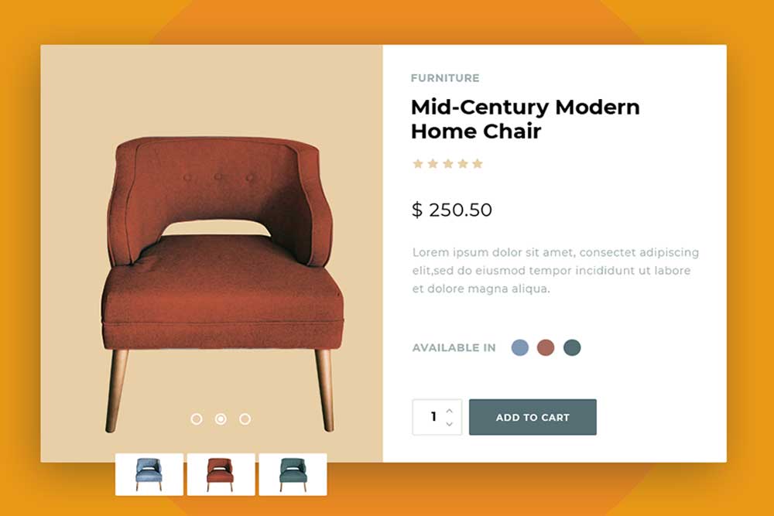This screenshot has height=516, width=774.
Task: Click the blue chair thumbnail
Action: click(149, 470)
